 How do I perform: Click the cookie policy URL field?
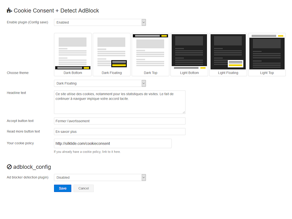[112, 143]
